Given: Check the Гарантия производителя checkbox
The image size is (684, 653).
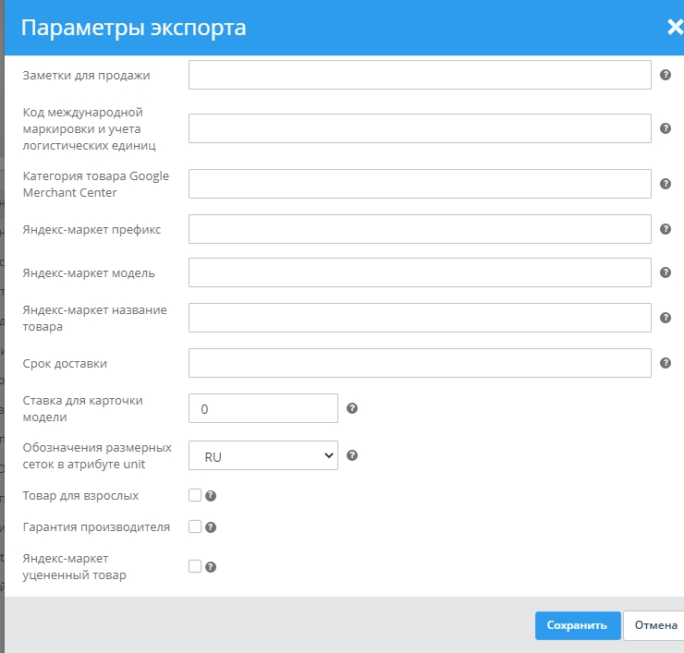Looking at the screenshot, I should [194, 526].
